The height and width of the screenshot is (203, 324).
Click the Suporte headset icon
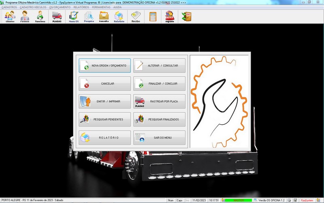(x=170, y=17)
